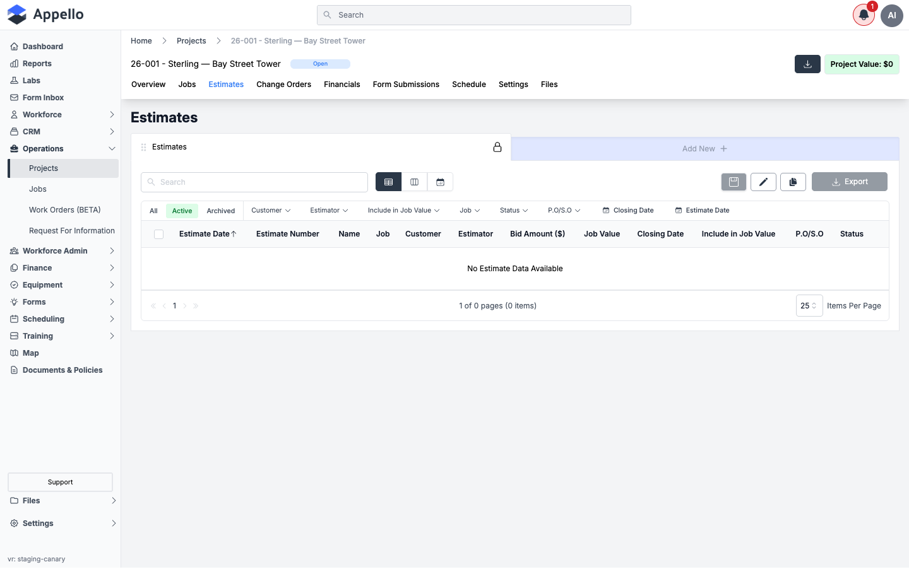Click the Export button
909x579 pixels.
pyautogui.click(x=850, y=182)
